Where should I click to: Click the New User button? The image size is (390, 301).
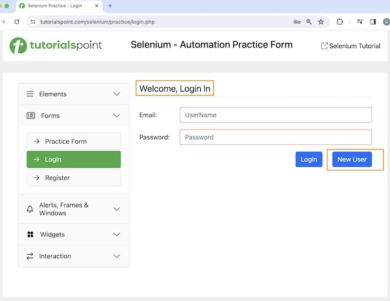(x=352, y=160)
